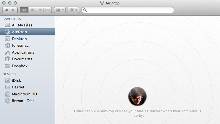Click the Desktop sidebar icon
The height and width of the screenshot is (124, 220).
pos(8,39)
